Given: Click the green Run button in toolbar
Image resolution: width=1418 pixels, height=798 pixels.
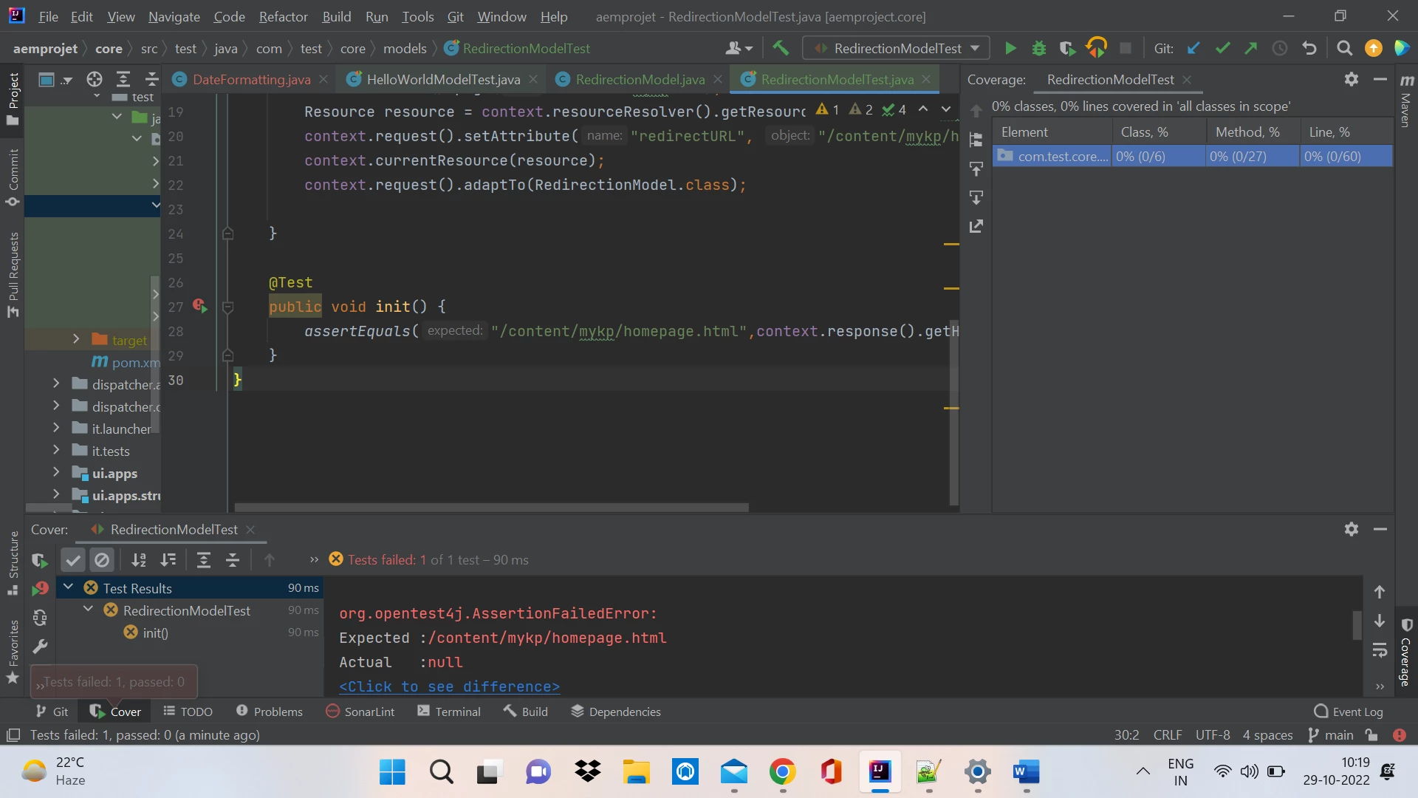Looking at the screenshot, I should (x=1010, y=49).
